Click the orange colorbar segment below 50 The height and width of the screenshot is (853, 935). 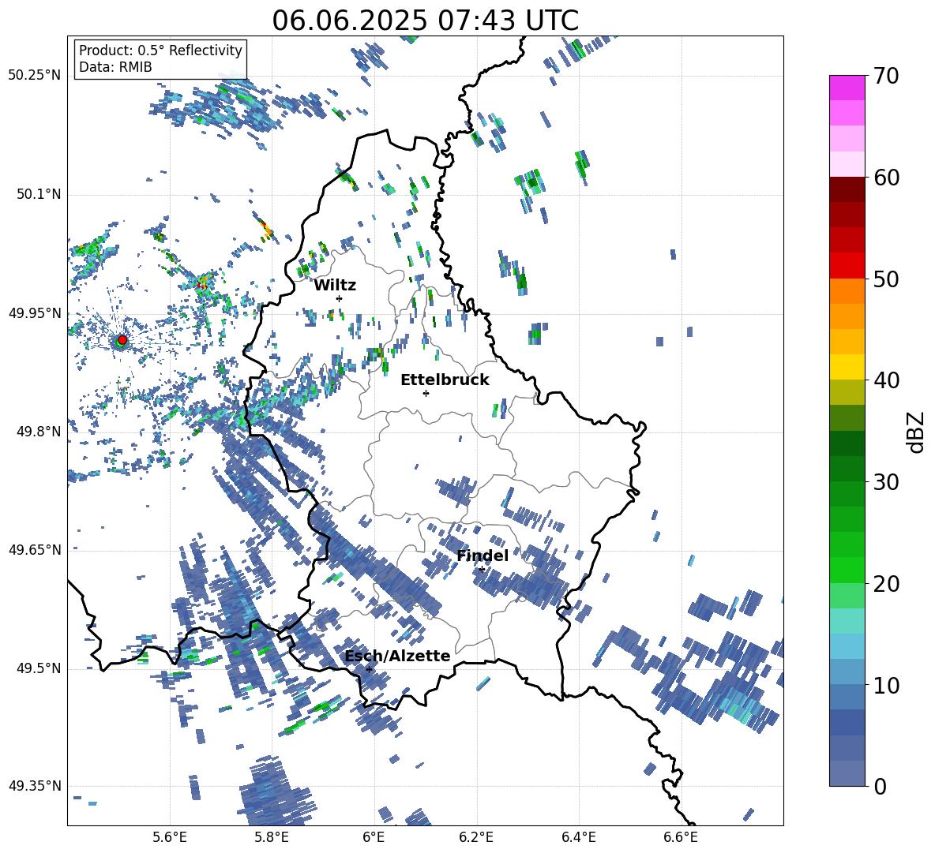pos(847,290)
